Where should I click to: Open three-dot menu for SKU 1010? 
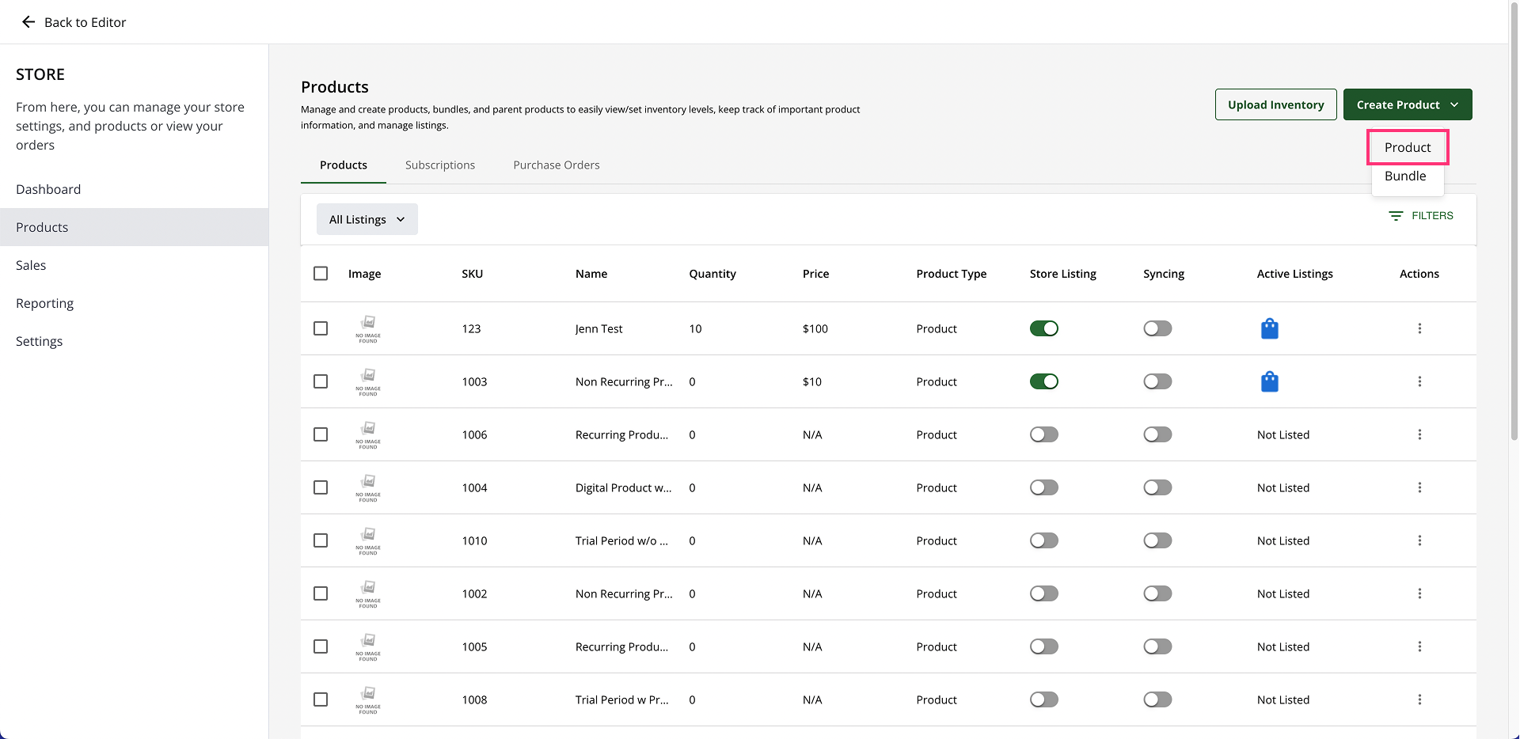pyautogui.click(x=1419, y=540)
